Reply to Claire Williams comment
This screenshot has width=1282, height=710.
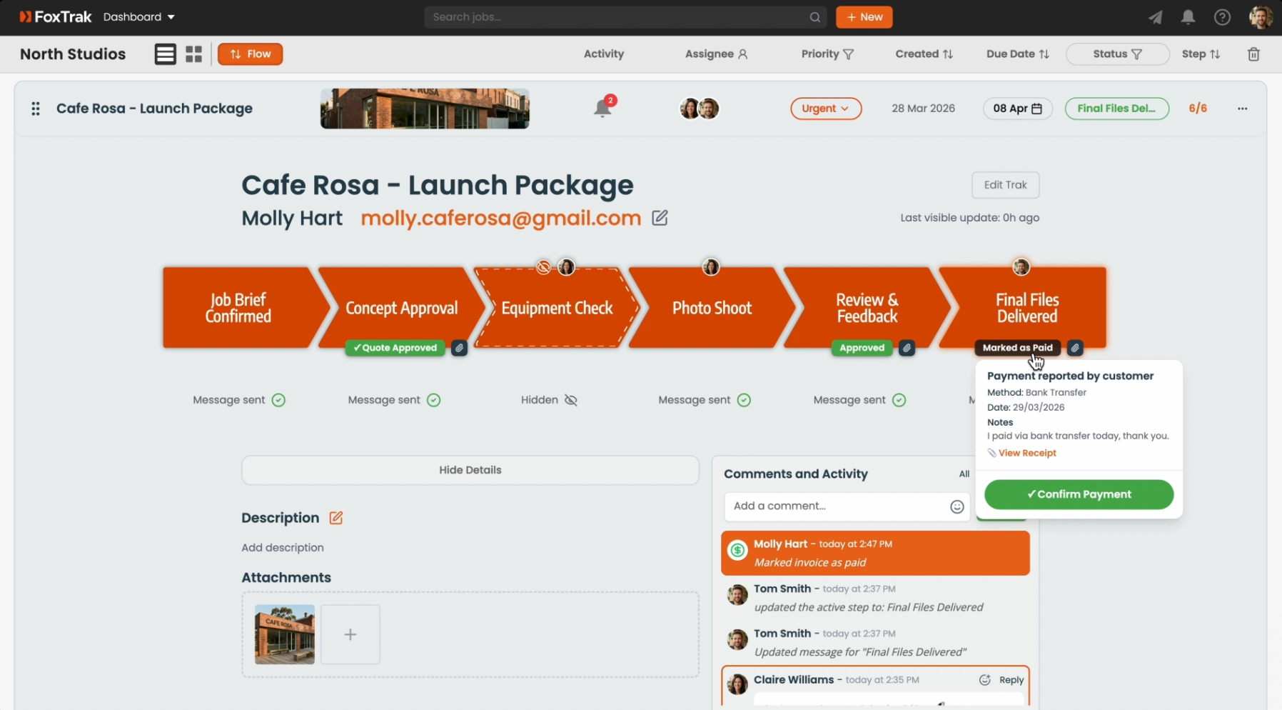tap(1011, 680)
